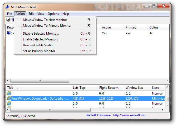Sort windows by Right-Bottom column
The width and height of the screenshot is (177, 126).
[x=111, y=88]
